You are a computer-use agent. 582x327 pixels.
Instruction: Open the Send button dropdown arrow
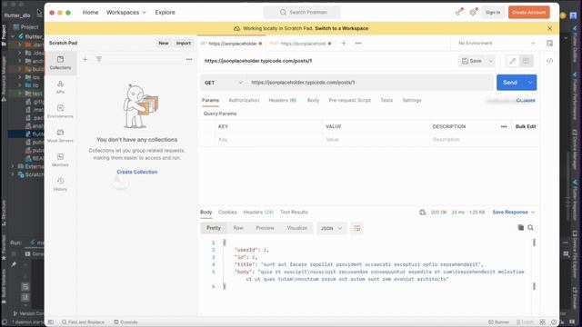pyautogui.click(x=530, y=83)
